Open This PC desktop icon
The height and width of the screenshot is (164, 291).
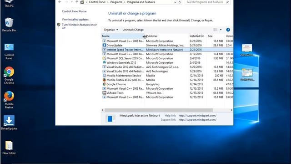click(x=9, y=4)
